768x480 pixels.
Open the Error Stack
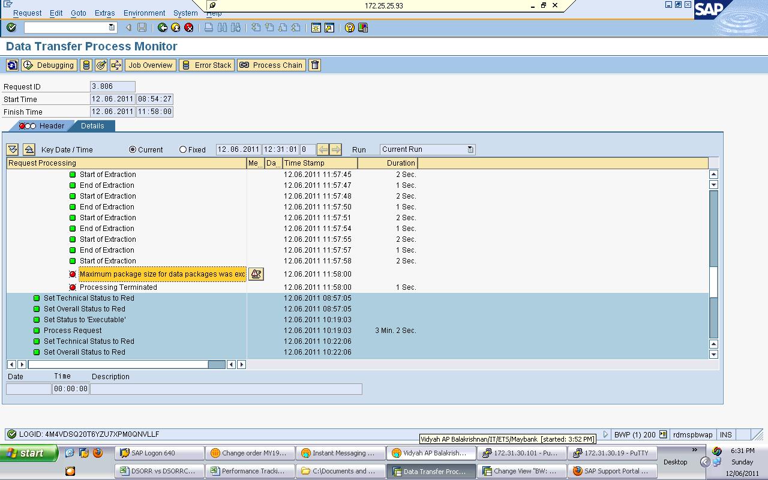click(x=206, y=65)
